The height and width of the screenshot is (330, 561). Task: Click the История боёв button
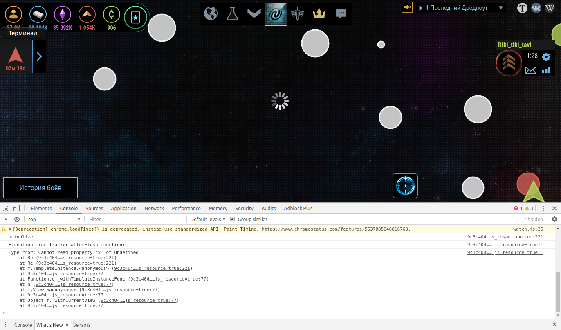40,188
